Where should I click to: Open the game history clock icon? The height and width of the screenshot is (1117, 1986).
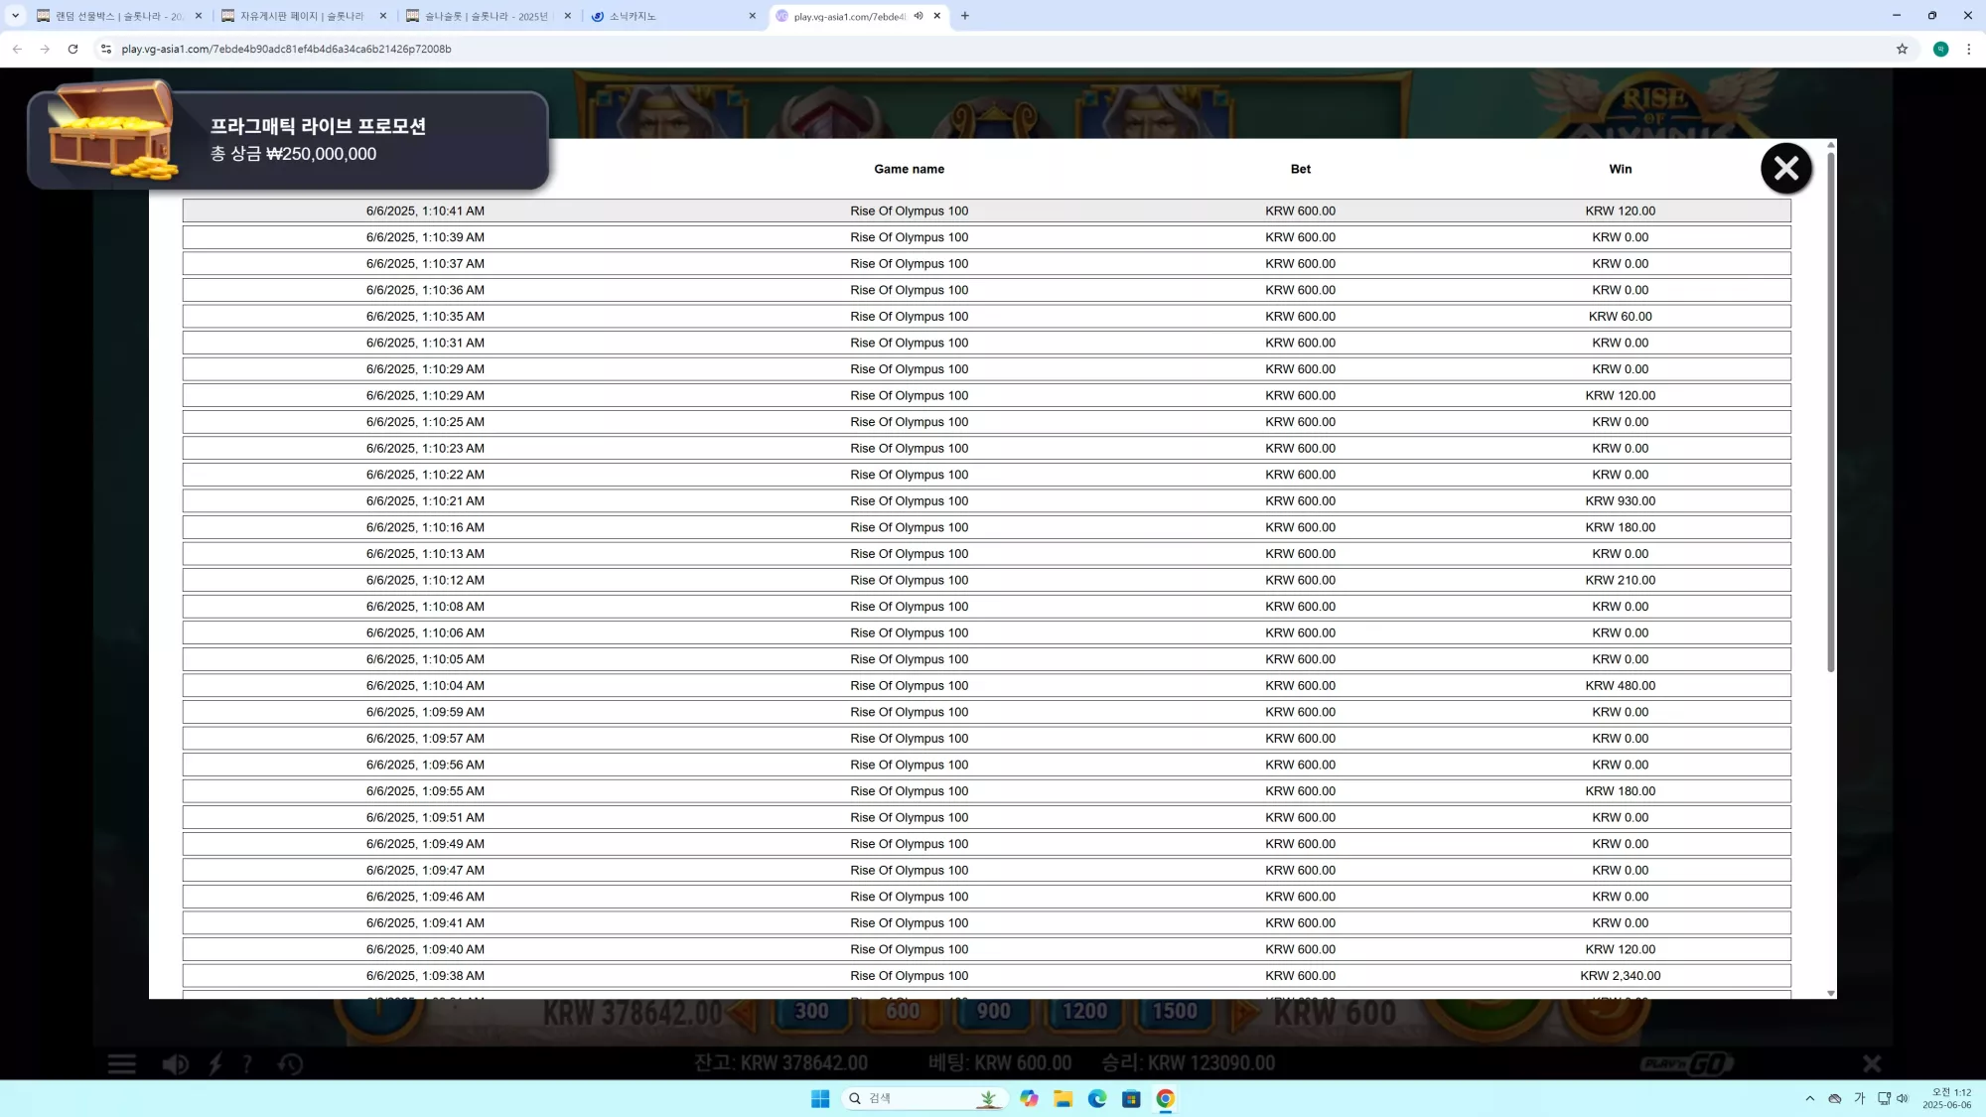pos(290,1064)
